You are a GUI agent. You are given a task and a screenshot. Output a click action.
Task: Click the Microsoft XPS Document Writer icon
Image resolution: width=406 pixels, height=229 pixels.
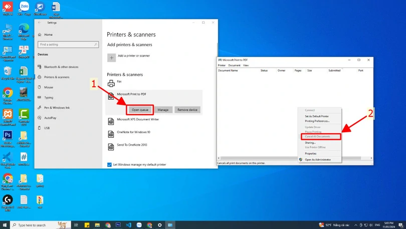tap(111, 121)
